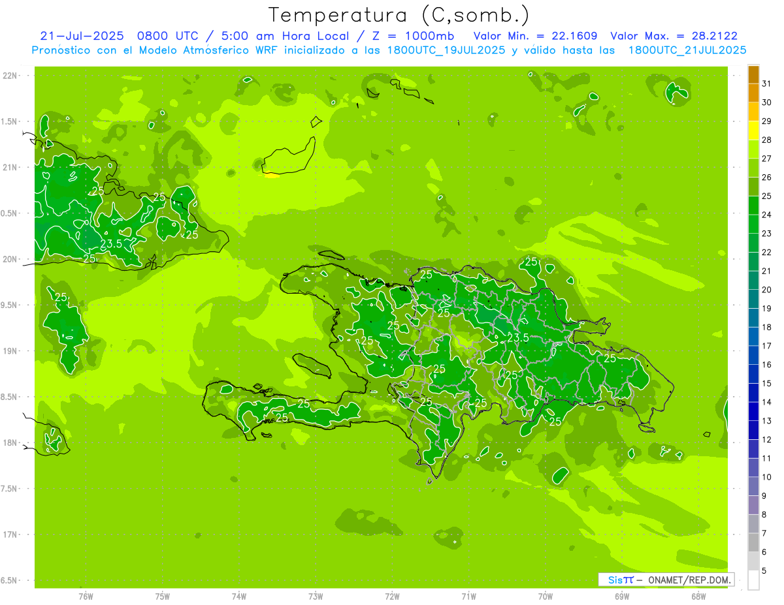Select the dark blue swatch between 12 and 13
The height and width of the screenshot is (605, 784).
(x=753, y=430)
